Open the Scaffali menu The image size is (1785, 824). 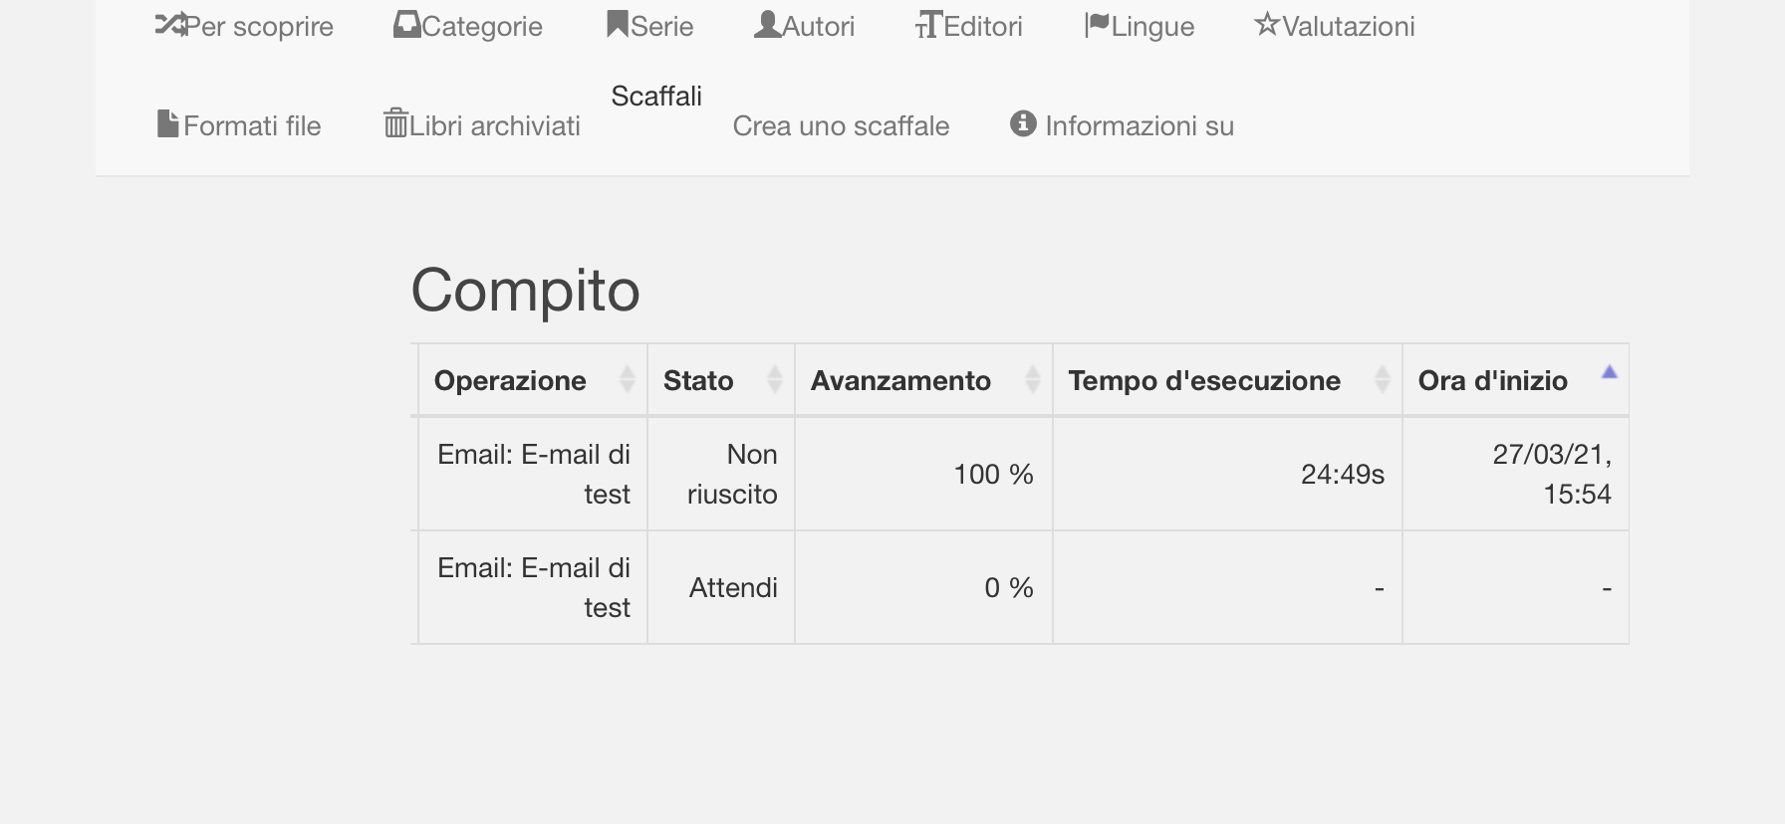pos(656,97)
